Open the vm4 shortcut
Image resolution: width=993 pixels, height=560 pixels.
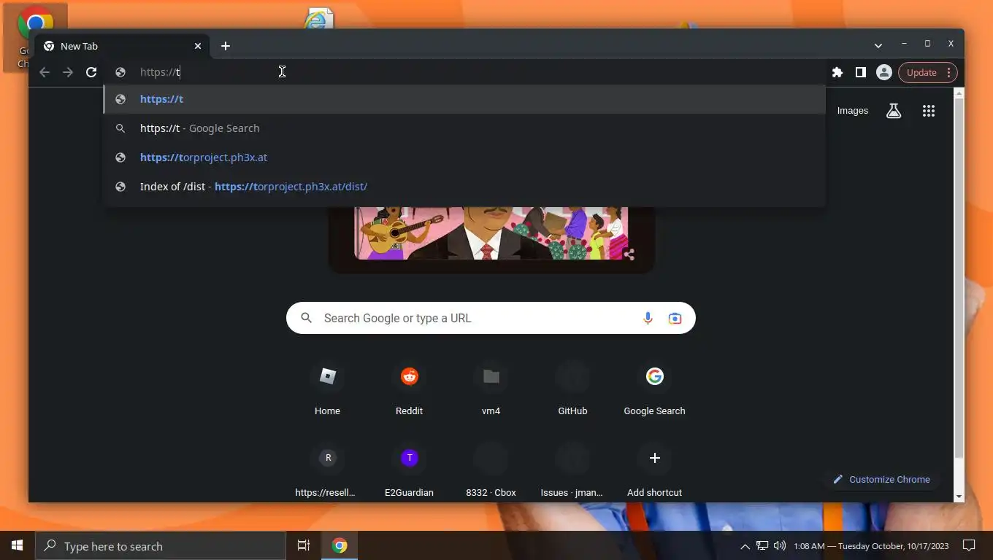tap(491, 389)
